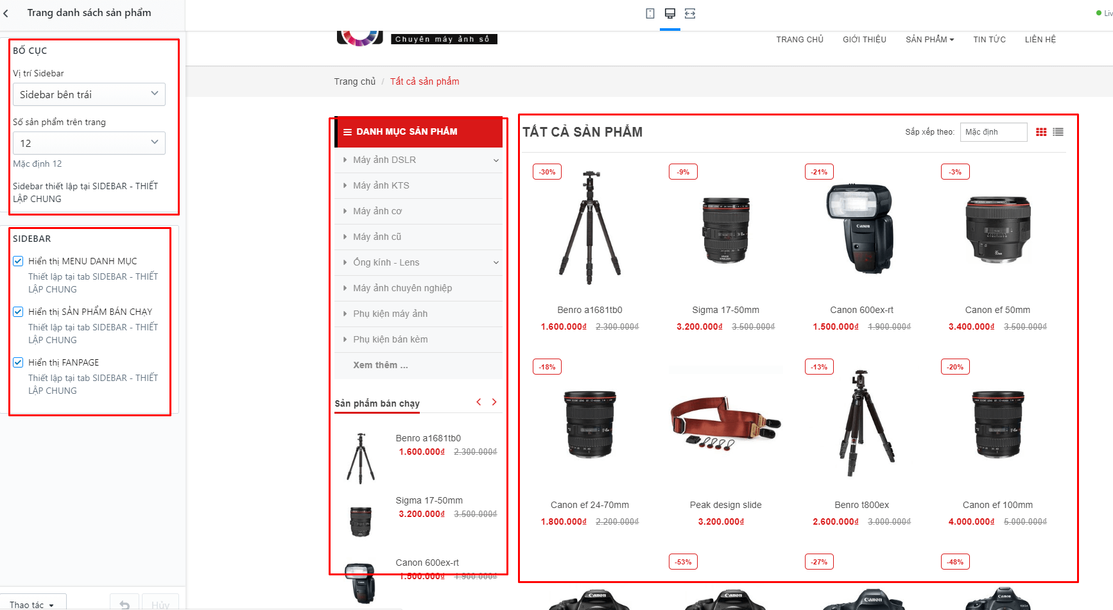
Task: Click Canon 600ex-rt flash image in grid
Action: pyautogui.click(x=859, y=228)
